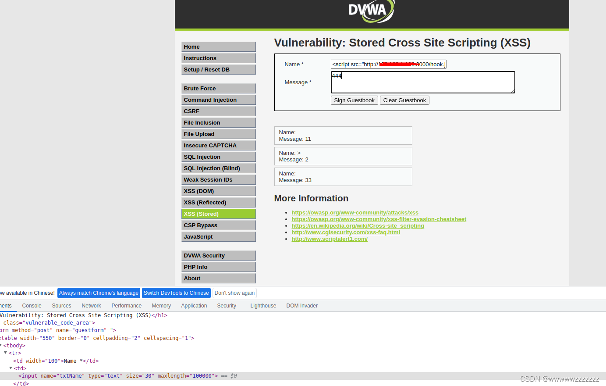606x386 pixels.
Task: Click the Name input field
Action: click(x=389, y=64)
